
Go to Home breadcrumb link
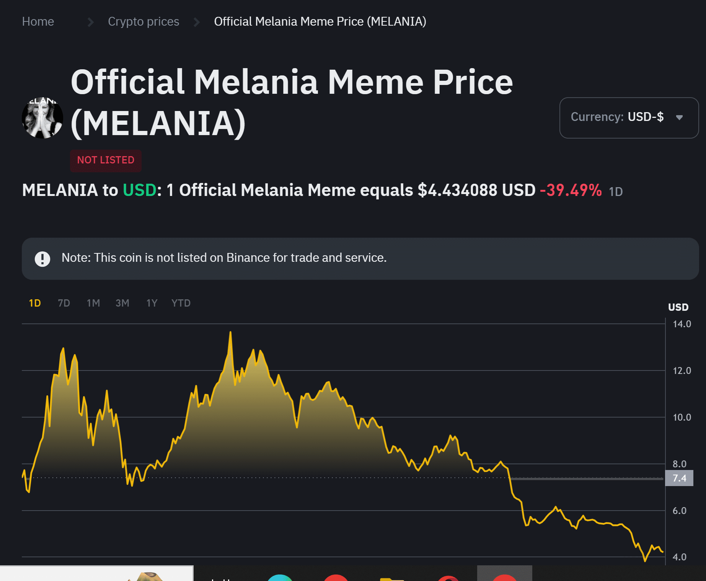click(38, 22)
